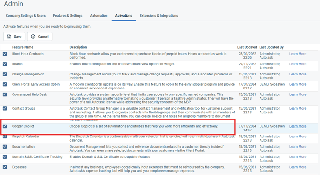The width and height of the screenshot is (320, 175).
Task: Open Learn More for Block Hour Contracts
Action: point(298,54)
